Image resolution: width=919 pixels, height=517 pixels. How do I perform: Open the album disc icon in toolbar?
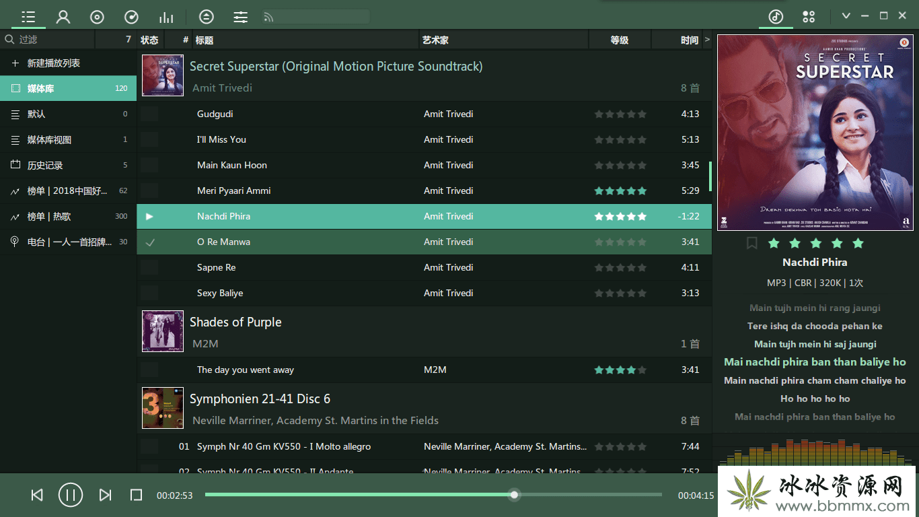pos(97,17)
